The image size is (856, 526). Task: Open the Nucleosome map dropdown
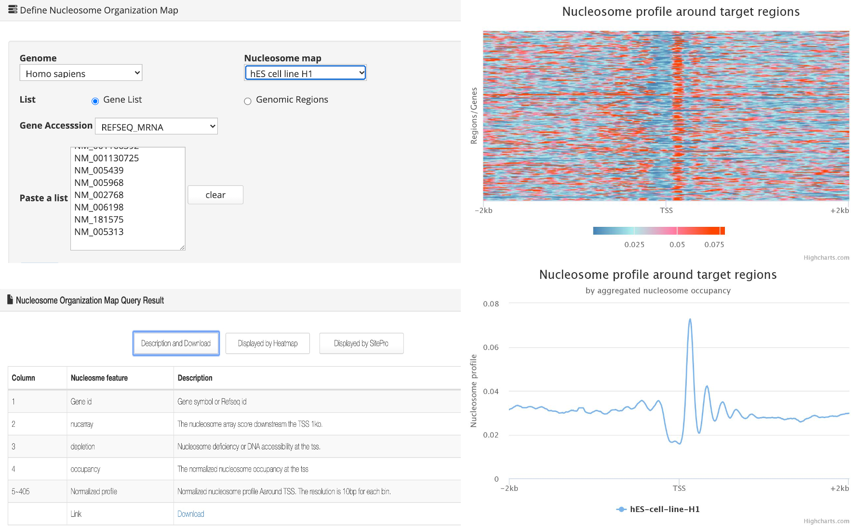(x=306, y=73)
